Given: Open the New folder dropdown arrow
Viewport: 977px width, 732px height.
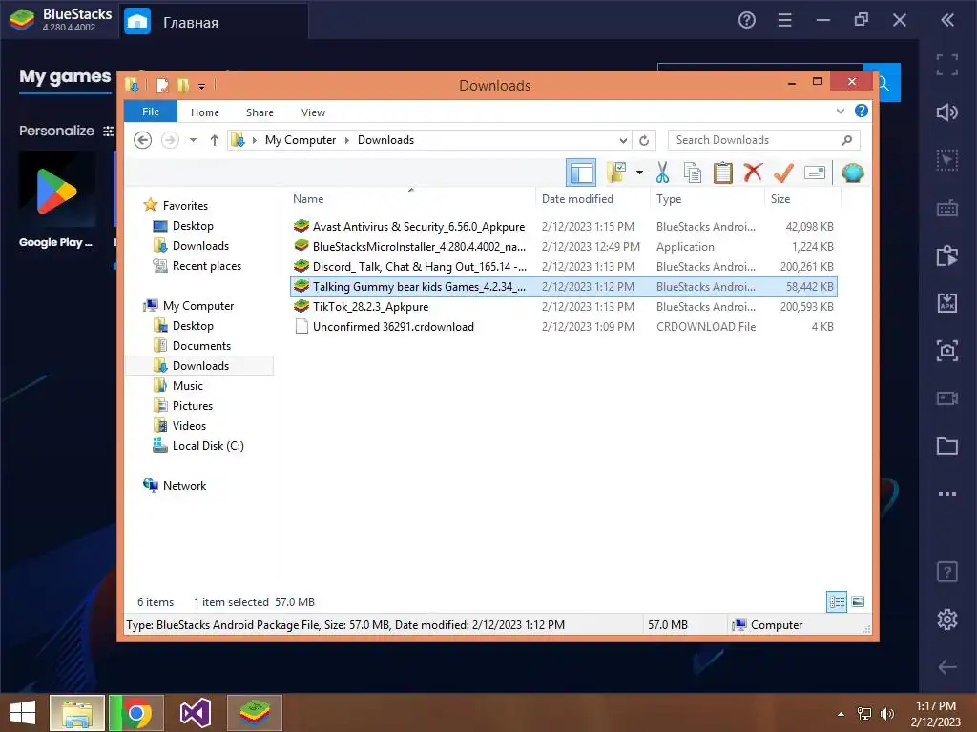Looking at the screenshot, I should coord(639,173).
